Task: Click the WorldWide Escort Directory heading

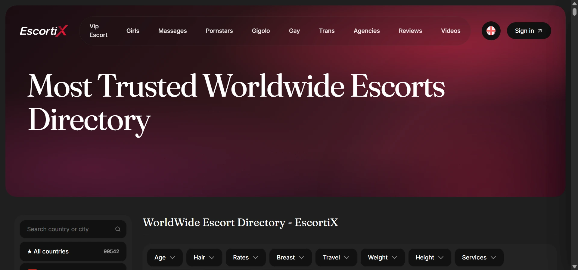Action: pyautogui.click(x=240, y=223)
